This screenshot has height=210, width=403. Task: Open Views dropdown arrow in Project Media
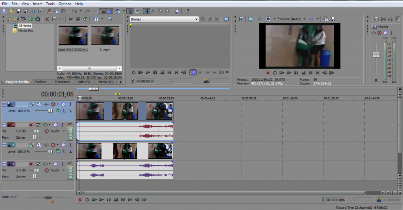102,19
